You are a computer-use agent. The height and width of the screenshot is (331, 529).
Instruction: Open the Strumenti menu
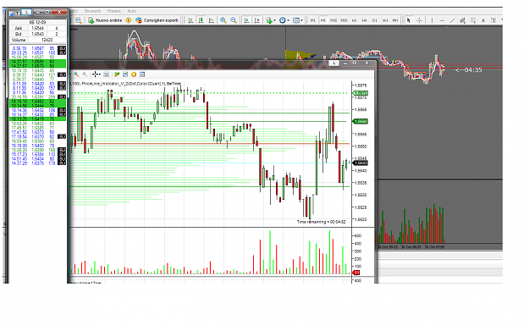tap(92, 11)
